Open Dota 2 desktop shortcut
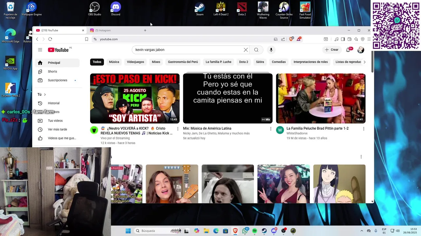The width and height of the screenshot is (421, 236). tap(242, 9)
